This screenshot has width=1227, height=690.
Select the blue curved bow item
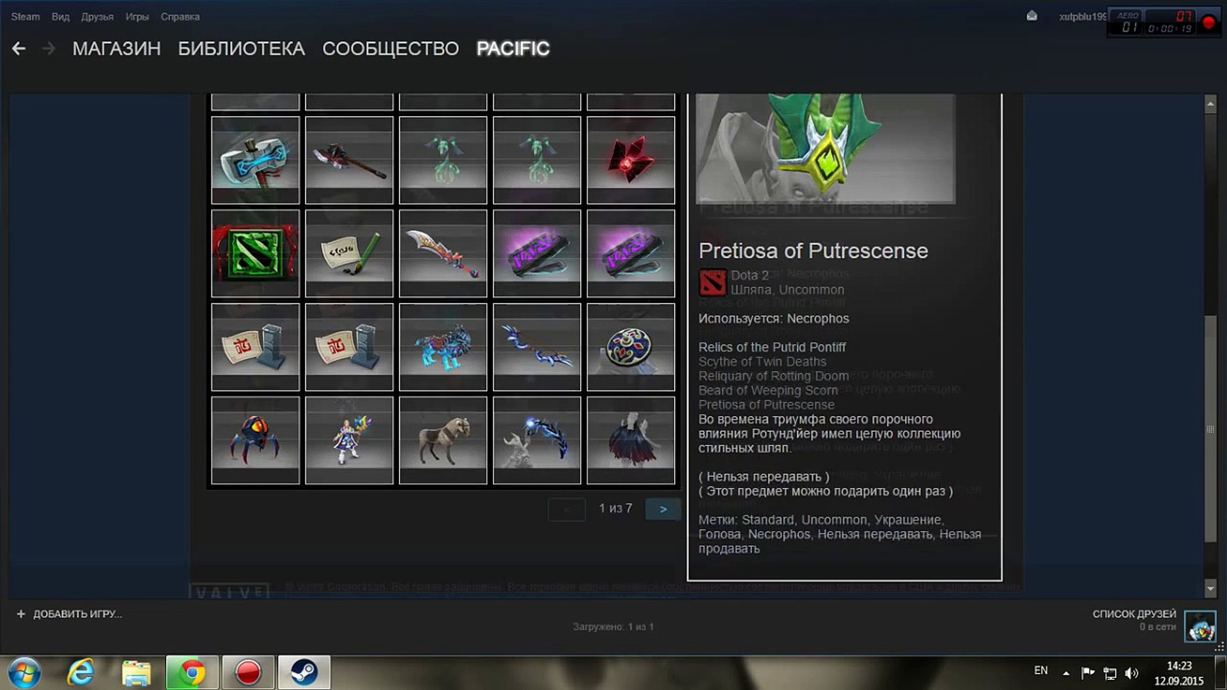coord(537,347)
